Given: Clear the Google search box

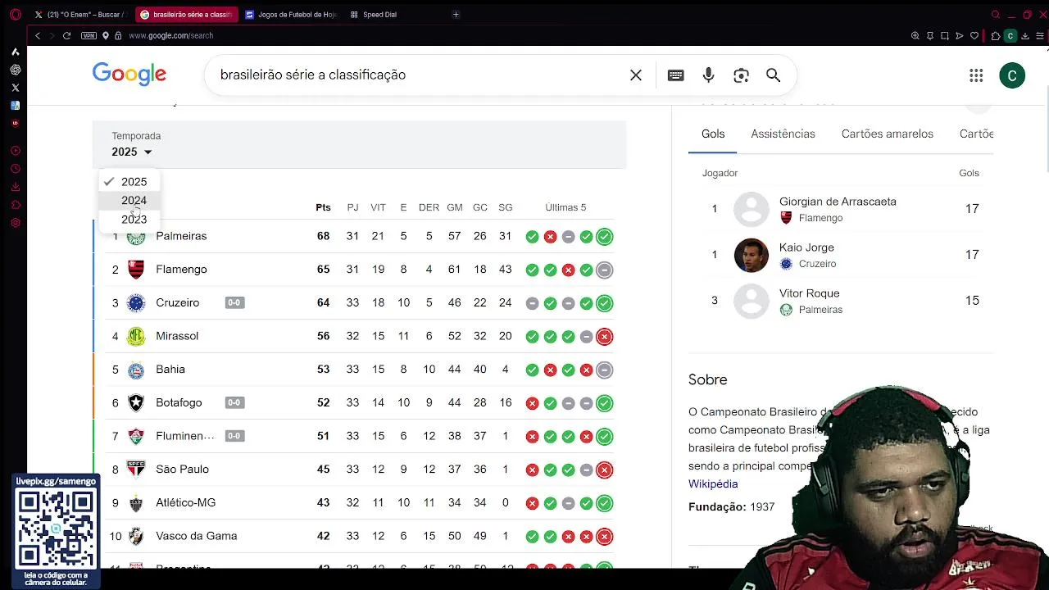Looking at the screenshot, I should (636, 75).
